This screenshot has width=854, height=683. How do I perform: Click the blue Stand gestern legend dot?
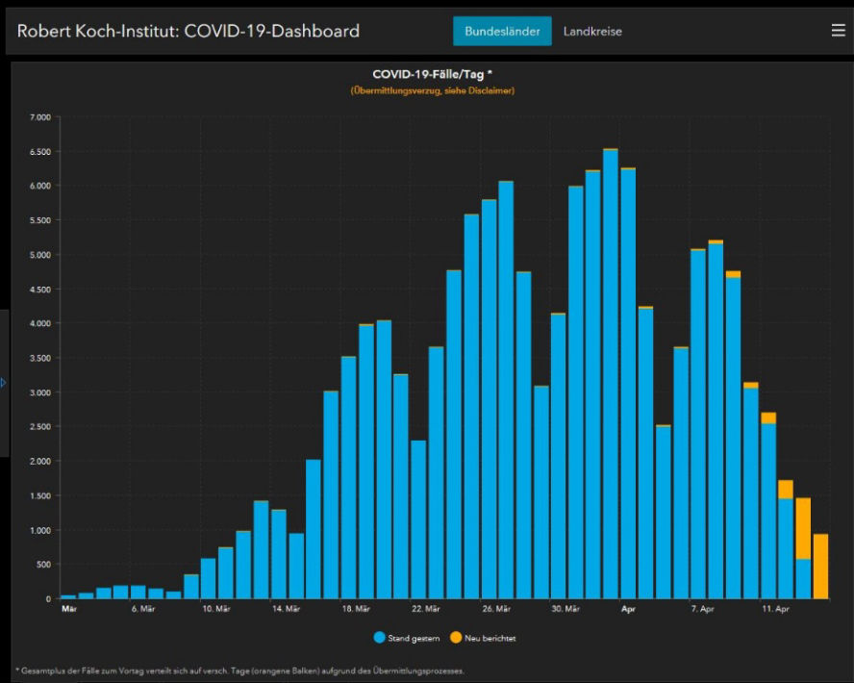[379, 637]
